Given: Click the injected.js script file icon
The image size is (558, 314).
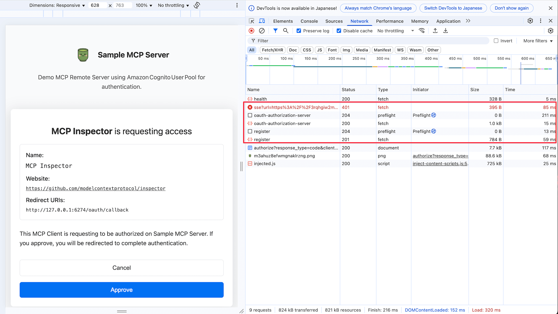Looking at the screenshot, I should (250, 164).
